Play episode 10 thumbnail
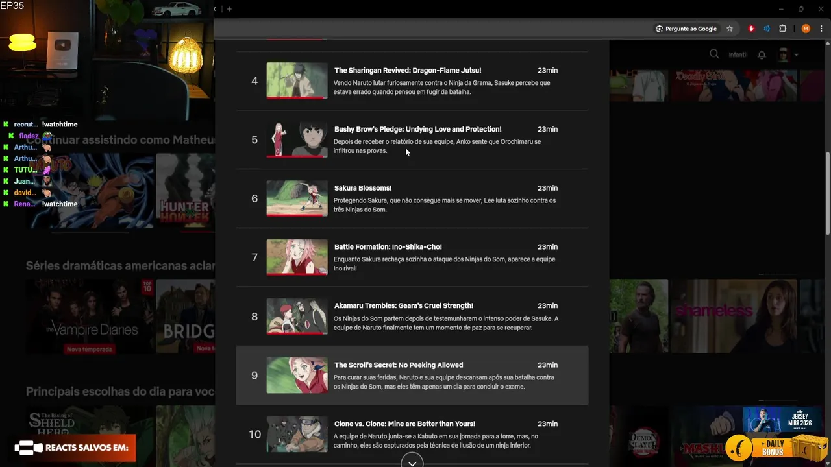The width and height of the screenshot is (831, 467). (x=297, y=434)
